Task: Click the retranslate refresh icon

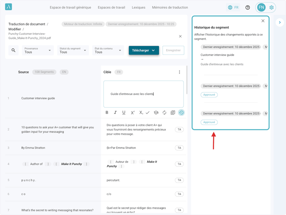Action: (165, 113)
